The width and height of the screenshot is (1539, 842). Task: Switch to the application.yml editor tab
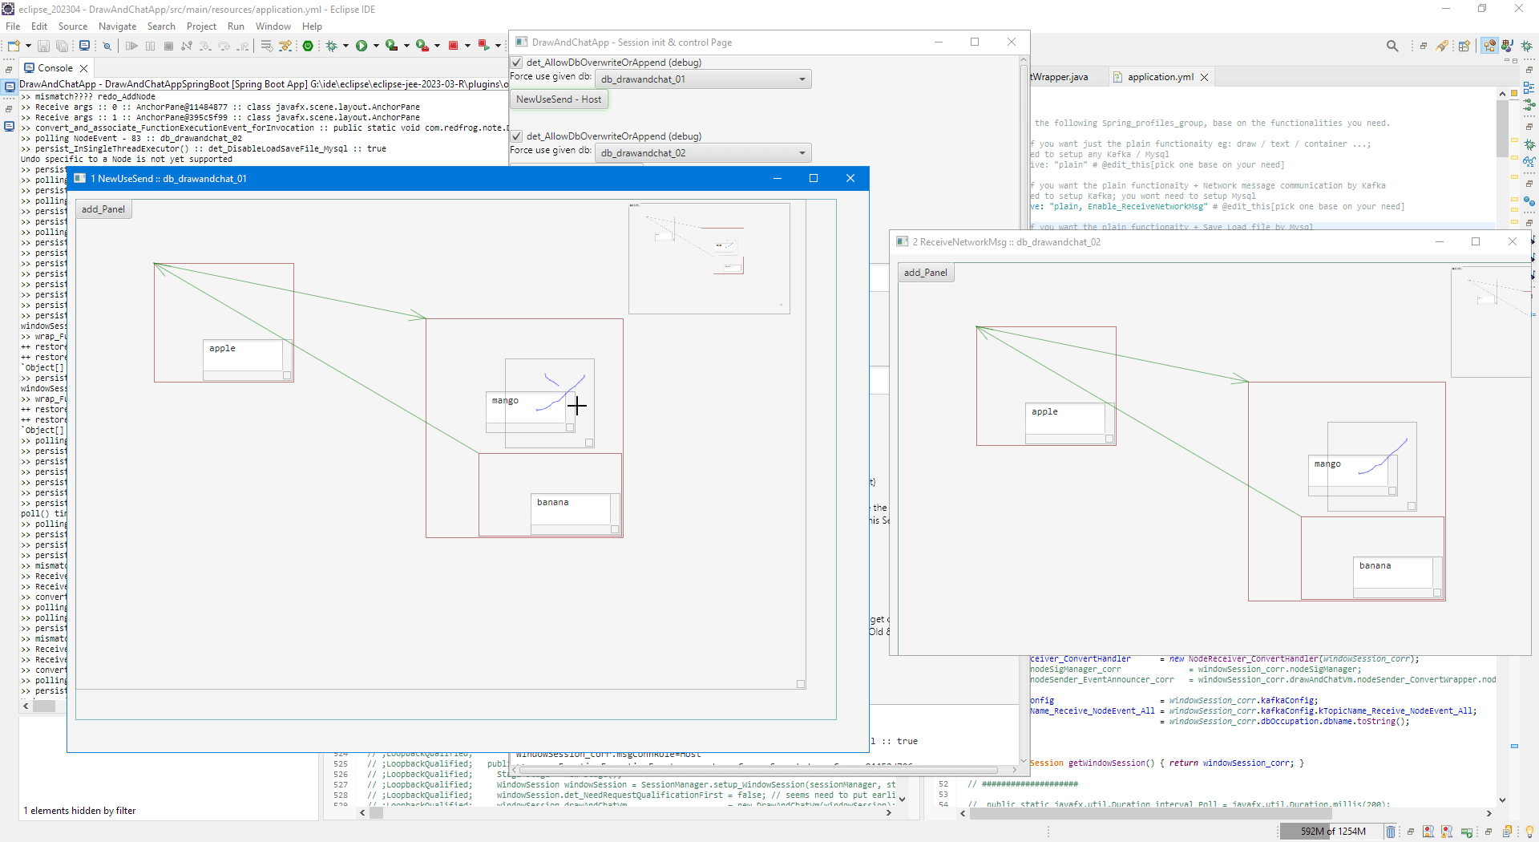pyautogui.click(x=1159, y=77)
